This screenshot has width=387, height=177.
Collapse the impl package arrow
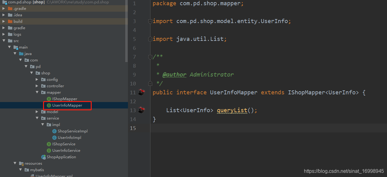click(42, 124)
